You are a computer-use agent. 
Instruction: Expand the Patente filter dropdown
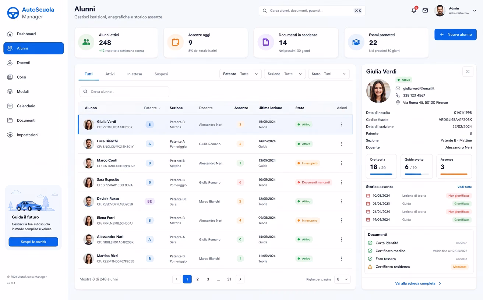coord(241,74)
